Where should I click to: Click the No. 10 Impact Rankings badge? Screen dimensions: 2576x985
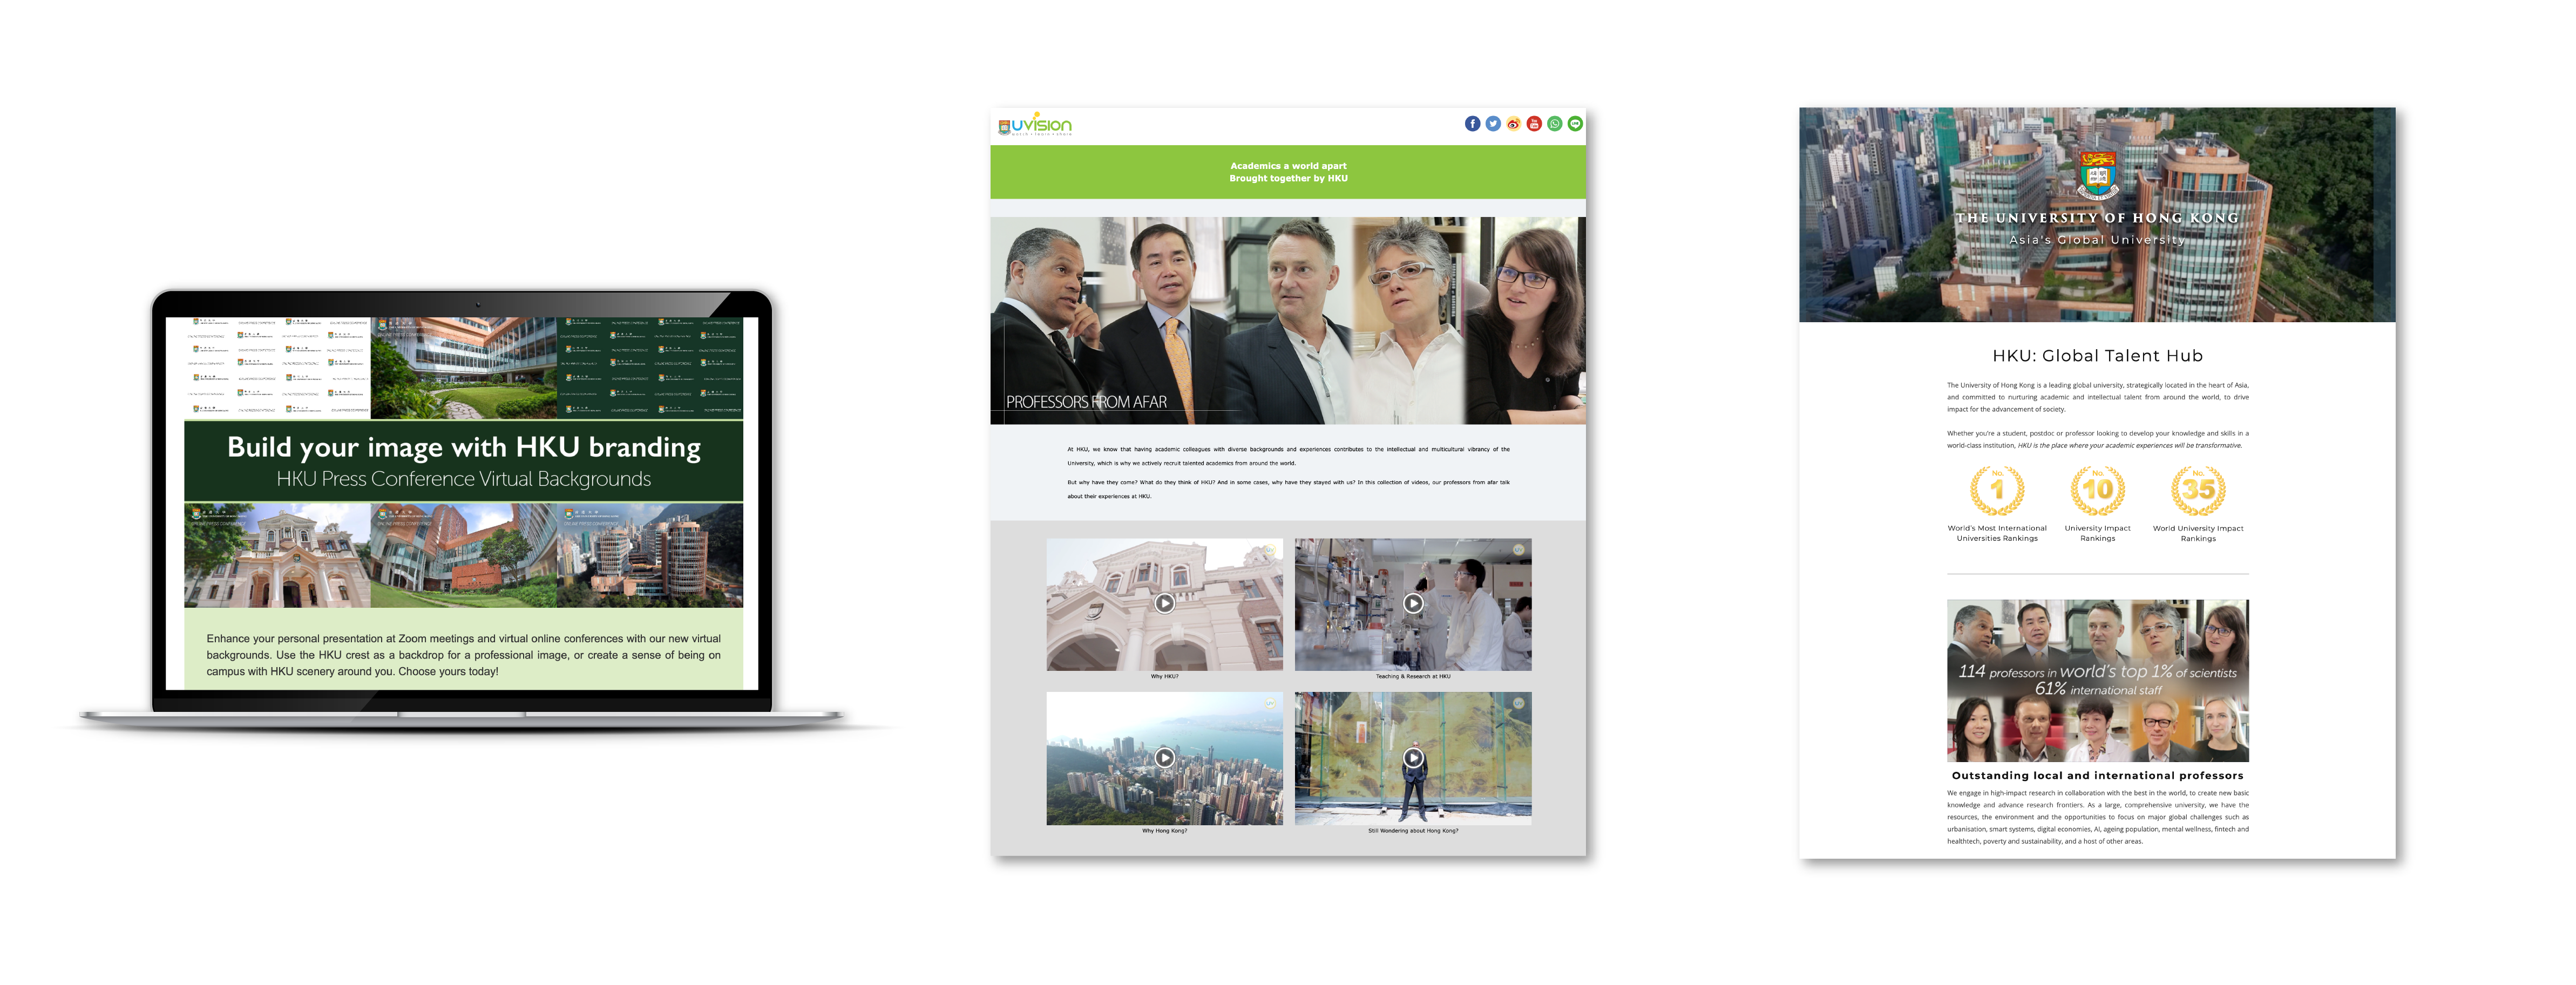2097,490
